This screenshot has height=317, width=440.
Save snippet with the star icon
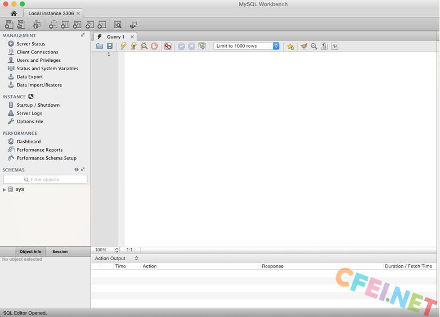coord(290,46)
